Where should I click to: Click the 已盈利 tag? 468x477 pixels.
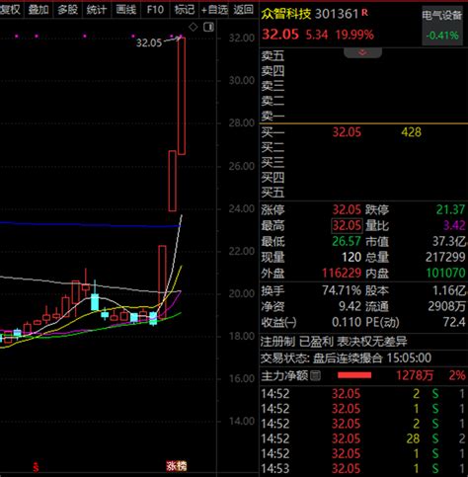coord(316,342)
